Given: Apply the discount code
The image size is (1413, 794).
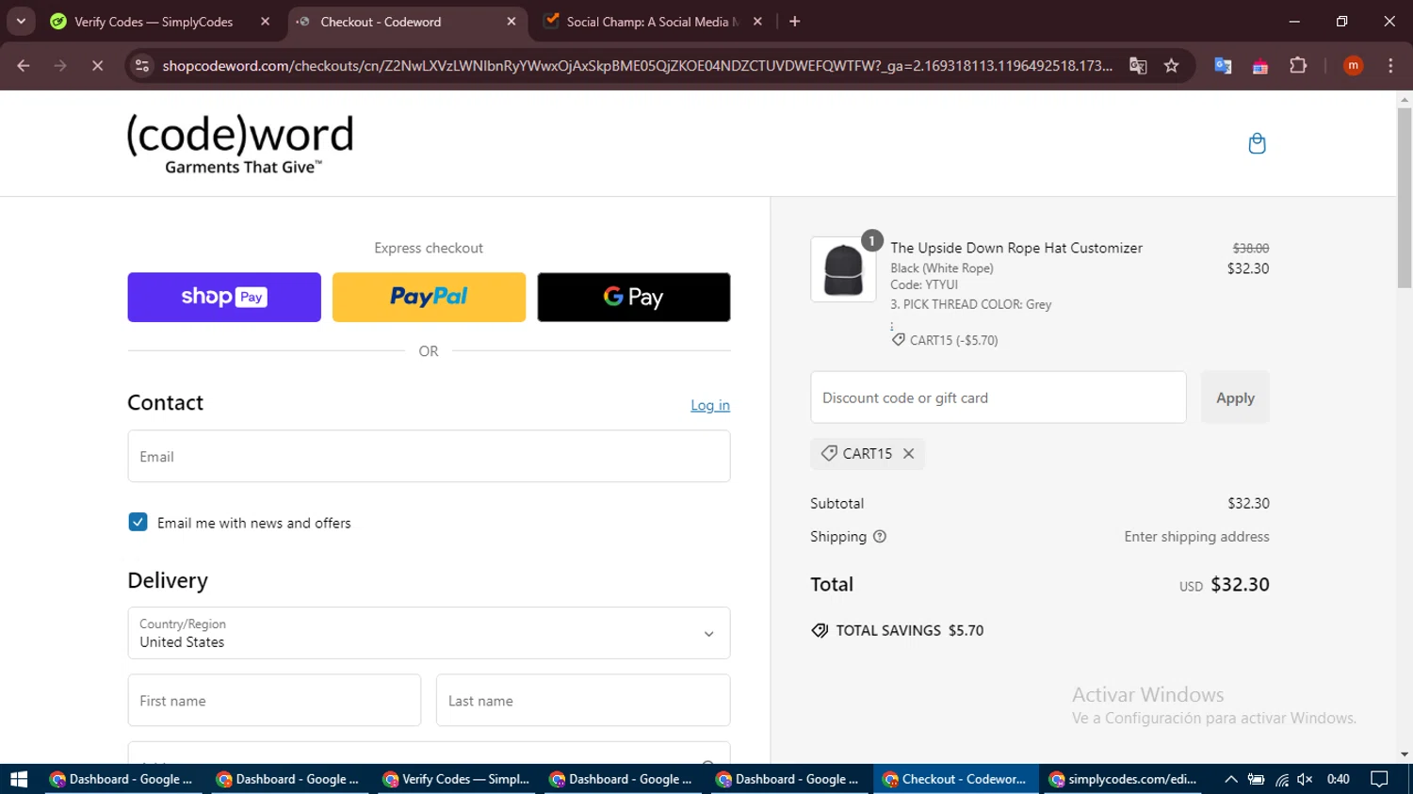Looking at the screenshot, I should click(1235, 397).
